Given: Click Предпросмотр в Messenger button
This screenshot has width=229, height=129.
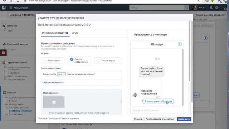Looking at the screenshot, I should pos(160,119).
